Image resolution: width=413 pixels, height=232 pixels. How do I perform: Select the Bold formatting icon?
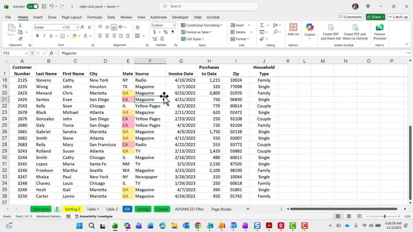[x=37, y=35]
